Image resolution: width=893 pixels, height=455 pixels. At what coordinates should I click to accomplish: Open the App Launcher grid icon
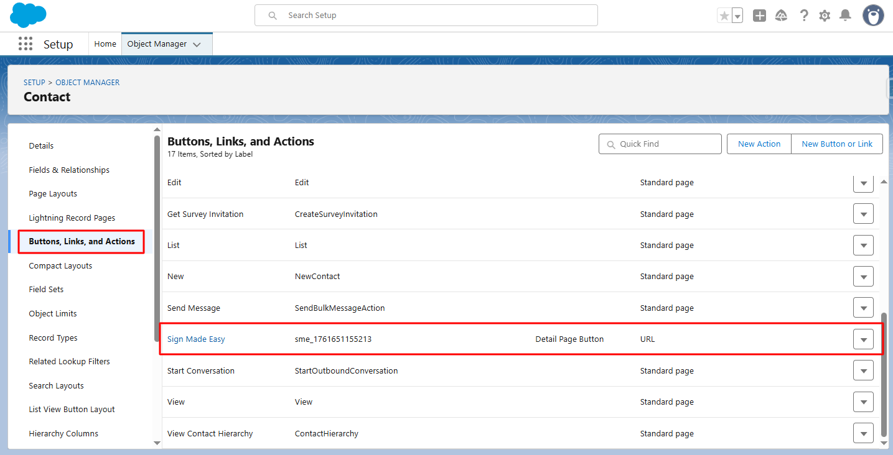(x=26, y=44)
